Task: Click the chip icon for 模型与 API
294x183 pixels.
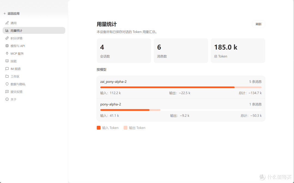Action: click(x=7, y=46)
